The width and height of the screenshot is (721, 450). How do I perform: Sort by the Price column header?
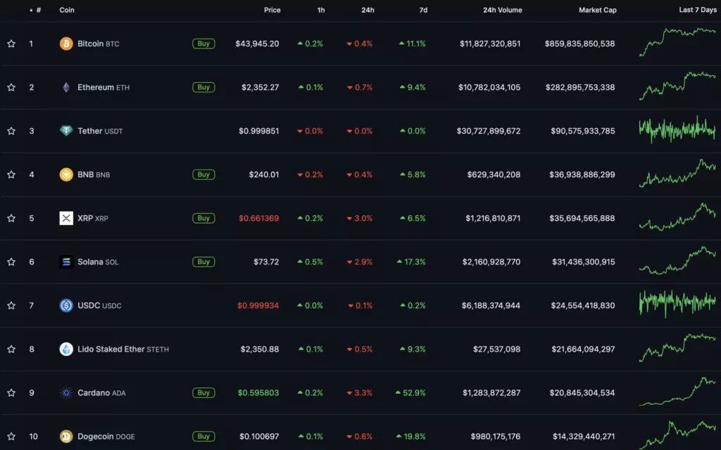[x=272, y=10]
